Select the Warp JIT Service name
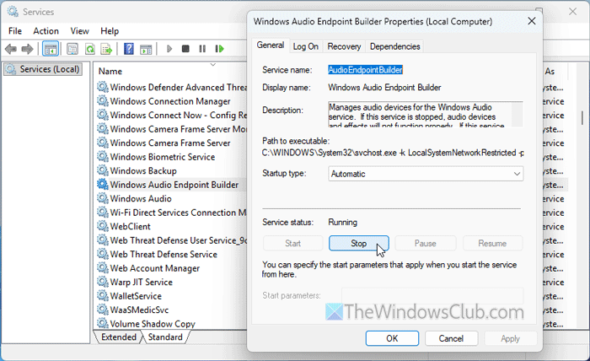The height and width of the screenshot is (361, 590). click(141, 282)
